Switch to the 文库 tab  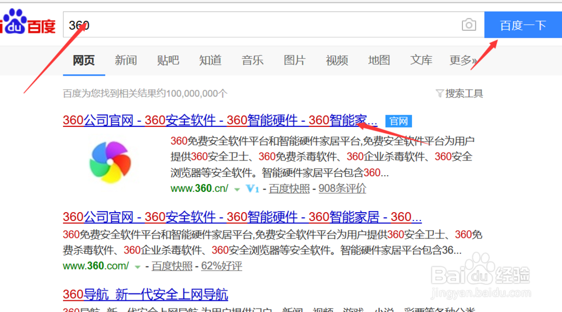[x=421, y=60]
